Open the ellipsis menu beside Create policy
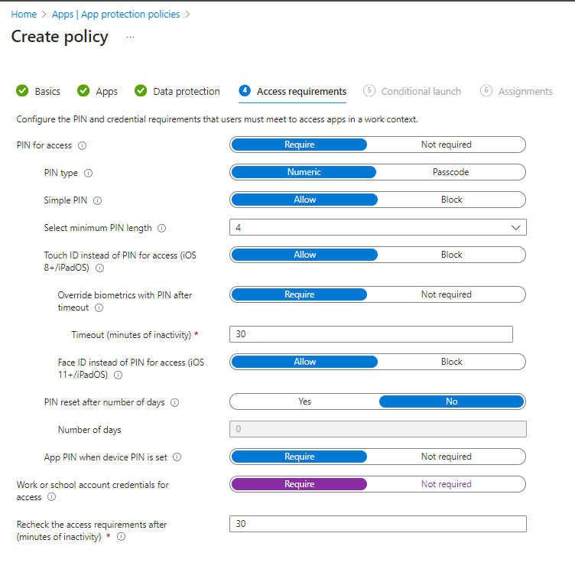The width and height of the screenshot is (575, 569). [130, 37]
